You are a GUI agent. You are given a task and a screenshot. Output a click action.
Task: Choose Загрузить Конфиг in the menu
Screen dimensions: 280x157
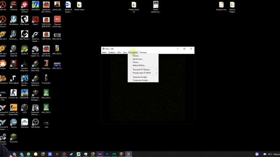[x=143, y=77]
